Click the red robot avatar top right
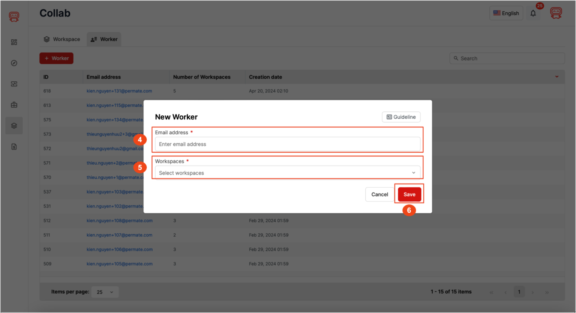Image resolution: width=576 pixels, height=313 pixels. pyautogui.click(x=556, y=12)
